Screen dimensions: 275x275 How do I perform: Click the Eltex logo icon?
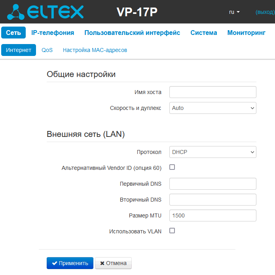pyautogui.click(x=15, y=12)
